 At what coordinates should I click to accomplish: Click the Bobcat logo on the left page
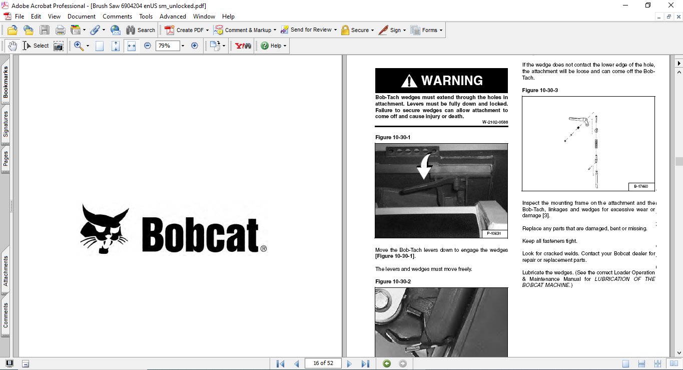(173, 229)
